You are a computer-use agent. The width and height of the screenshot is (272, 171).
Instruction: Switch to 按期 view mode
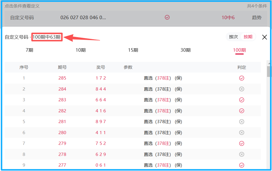(248, 37)
